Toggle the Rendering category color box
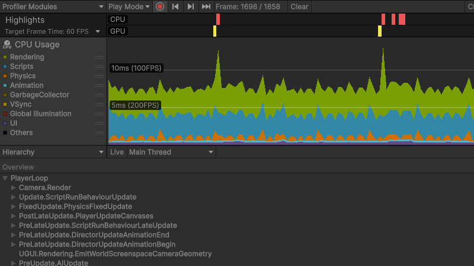This screenshot has height=266, width=474. click(5, 57)
